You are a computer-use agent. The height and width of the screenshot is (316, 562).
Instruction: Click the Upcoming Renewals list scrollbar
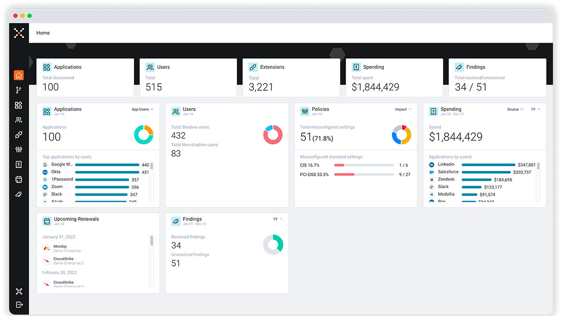152,241
